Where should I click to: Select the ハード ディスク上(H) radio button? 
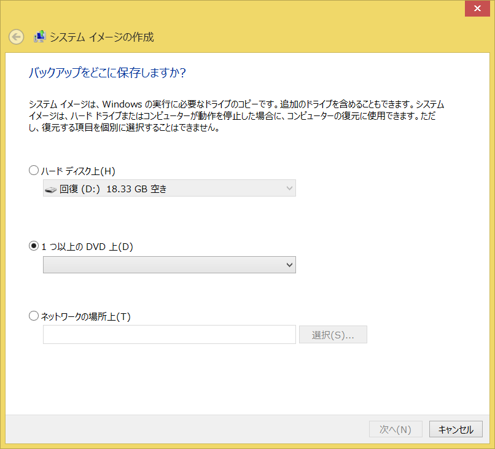tap(34, 171)
